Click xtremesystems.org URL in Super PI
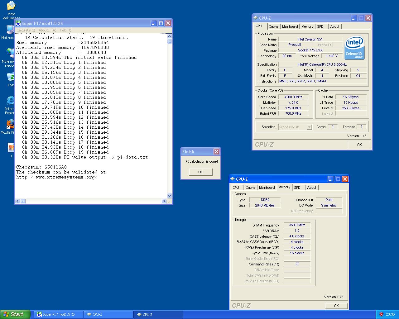Screen dimensions: 399x319 point(57,177)
